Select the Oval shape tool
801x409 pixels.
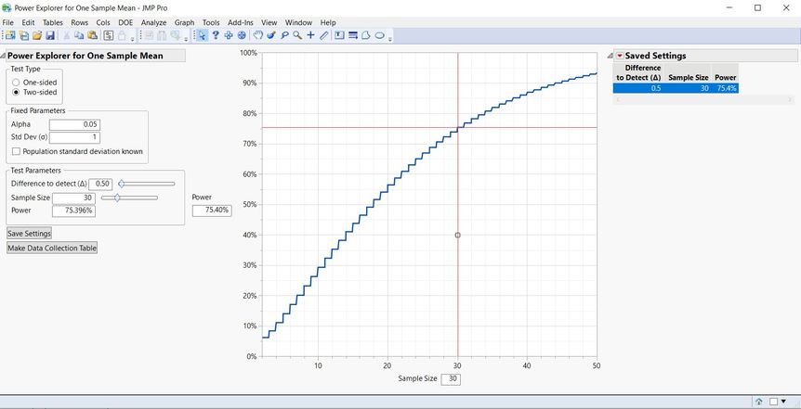pyautogui.click(x=379, y=35)
